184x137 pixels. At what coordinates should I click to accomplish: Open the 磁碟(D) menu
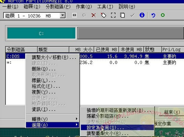click(x=32, y=7)
